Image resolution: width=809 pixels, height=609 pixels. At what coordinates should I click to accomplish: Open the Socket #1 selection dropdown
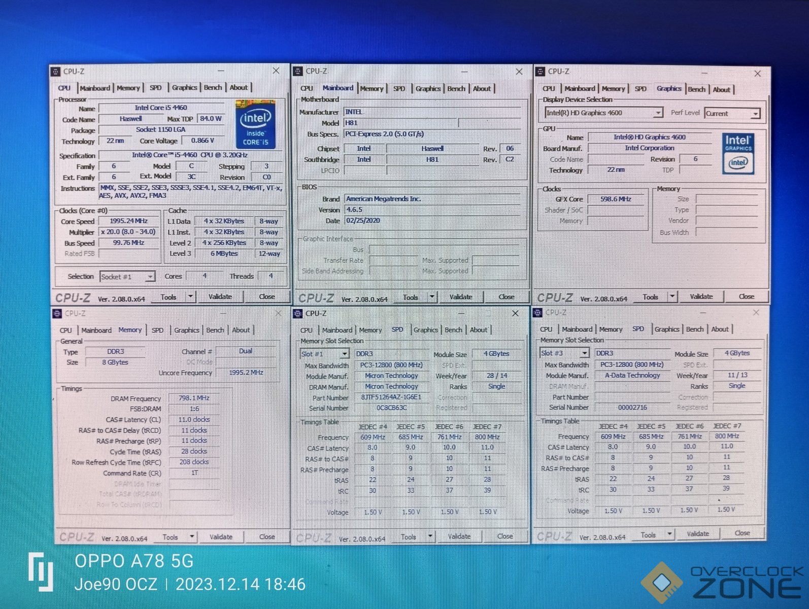[x=127, y=277]
